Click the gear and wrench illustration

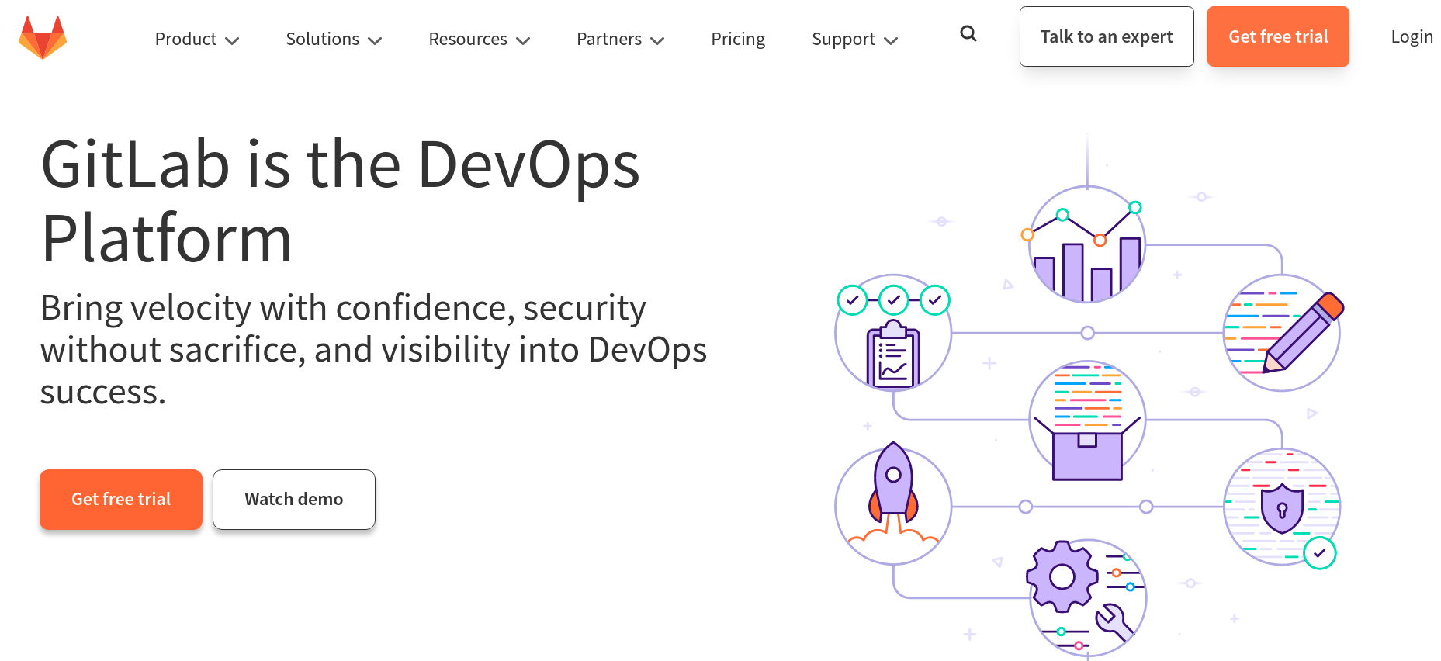(x=1087, y=597)
